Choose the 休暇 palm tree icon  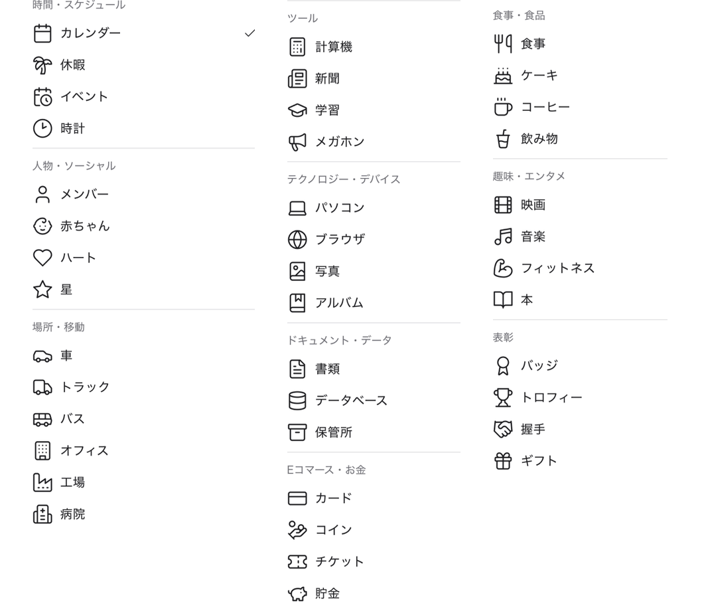(x=42, y=66)
